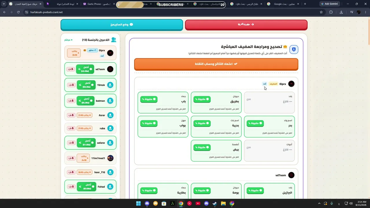The width and height of the screenshot is (370, 208).
Task: Click hoor_f16's avatar icon
Action: pyautogui.click(x=110, y=172)
